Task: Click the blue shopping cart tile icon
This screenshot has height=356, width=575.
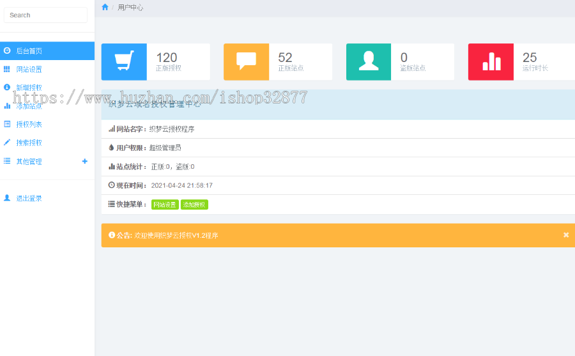Action: (124, 61)
